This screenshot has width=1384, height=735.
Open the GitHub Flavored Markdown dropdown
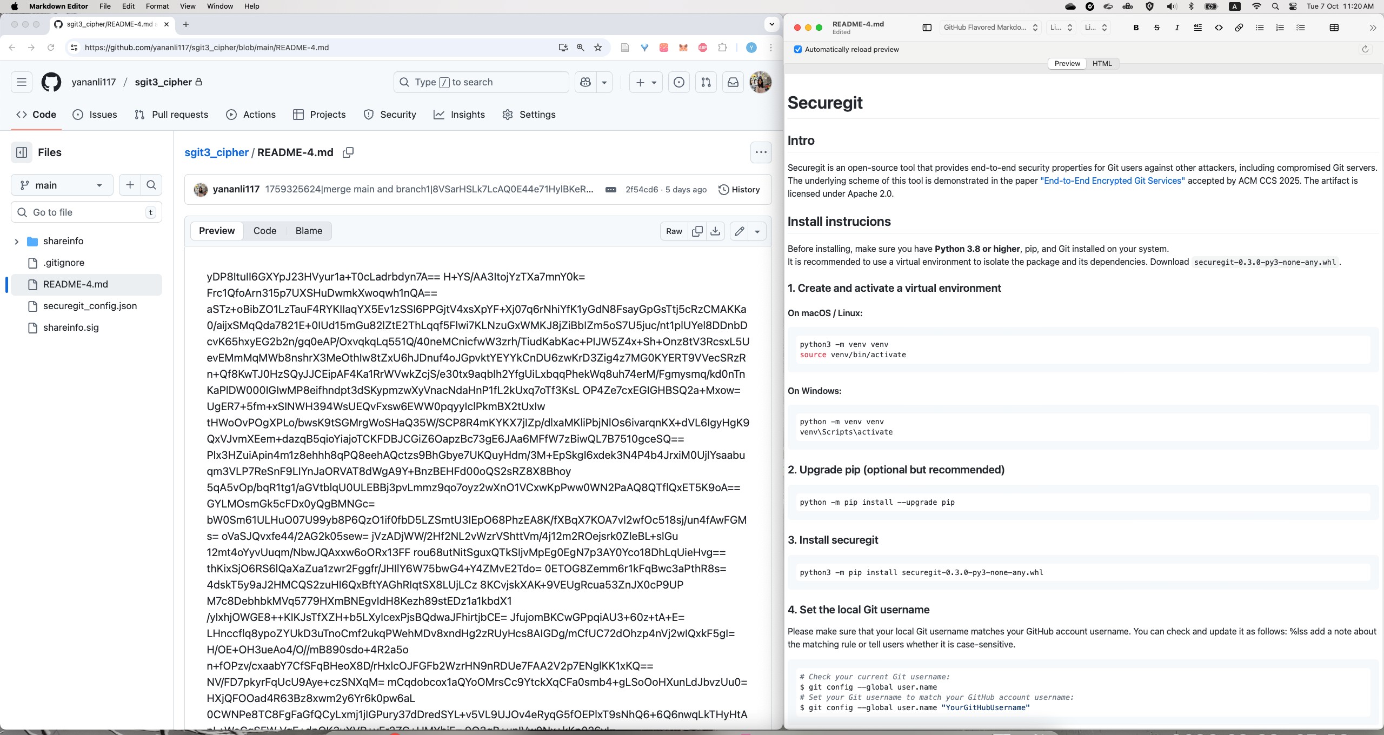990,28
